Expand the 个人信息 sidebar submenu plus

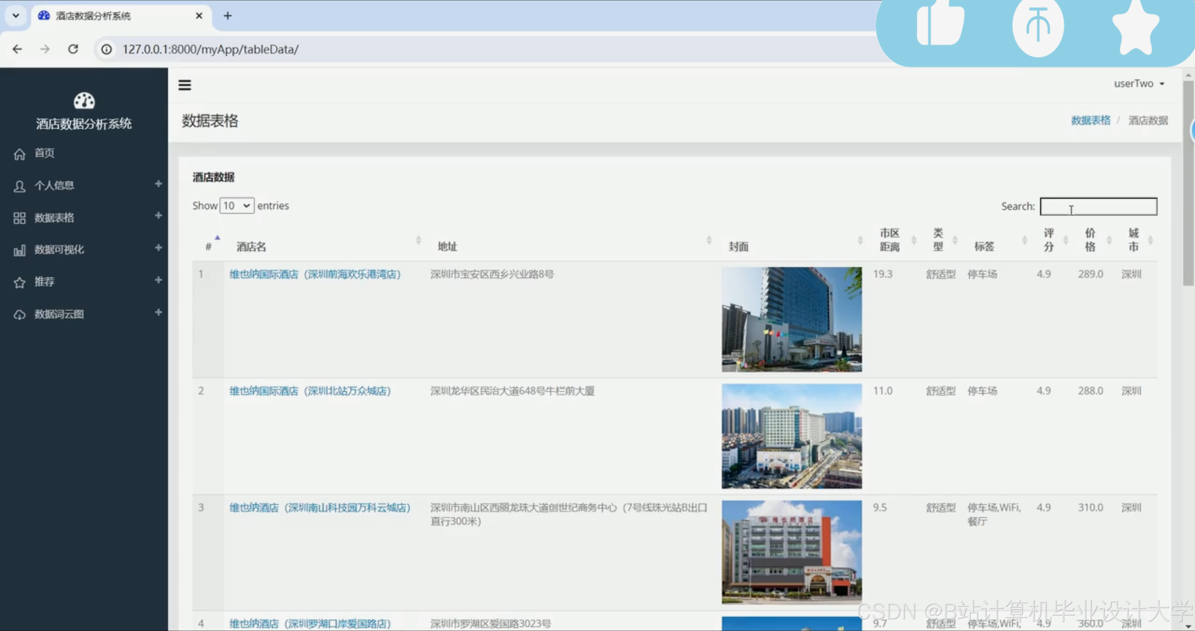coord(158,183)
